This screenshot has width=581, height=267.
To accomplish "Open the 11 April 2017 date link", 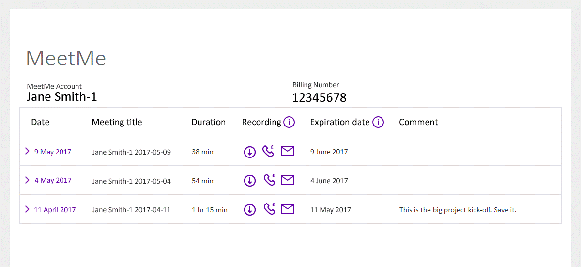I will pos(55,210).
